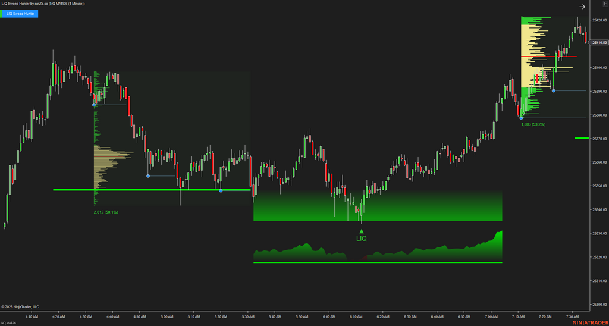Select the 25410.50 current price marker
Screen dimensions: 609x326
599,43
